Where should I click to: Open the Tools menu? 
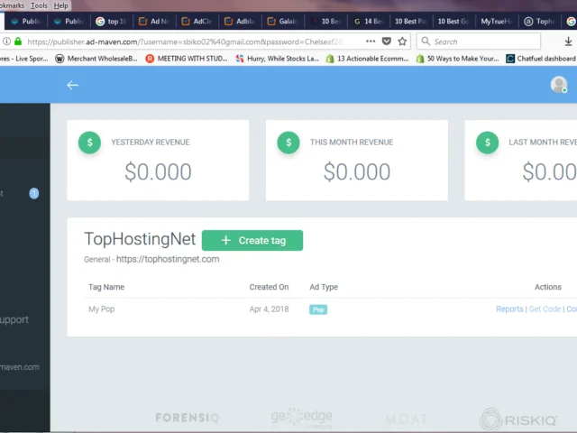(x=39, y=5)
